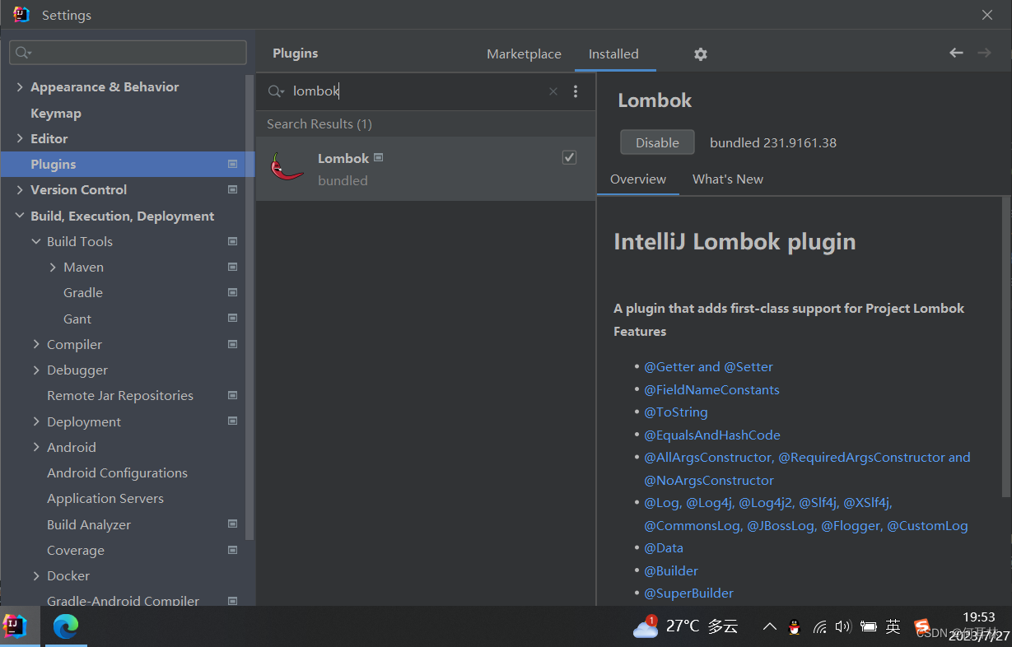Select Keymap in the settings tree
The height and width of the screenshot is (647, 1012).
[56, 114]
